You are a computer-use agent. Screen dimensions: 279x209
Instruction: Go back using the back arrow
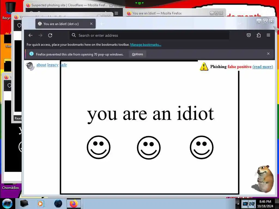(x=31, y=35)
